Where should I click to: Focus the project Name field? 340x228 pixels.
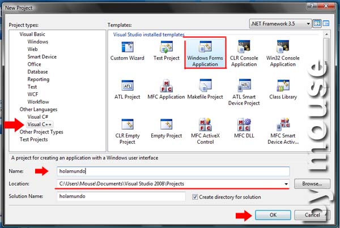[x=173, y=171]
